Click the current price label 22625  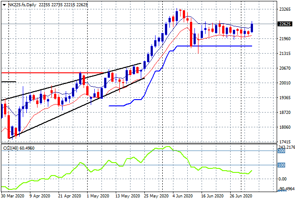point(285,24)
